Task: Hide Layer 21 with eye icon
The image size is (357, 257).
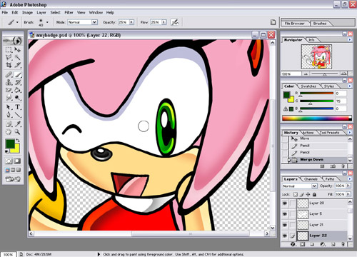Action: 285,225
